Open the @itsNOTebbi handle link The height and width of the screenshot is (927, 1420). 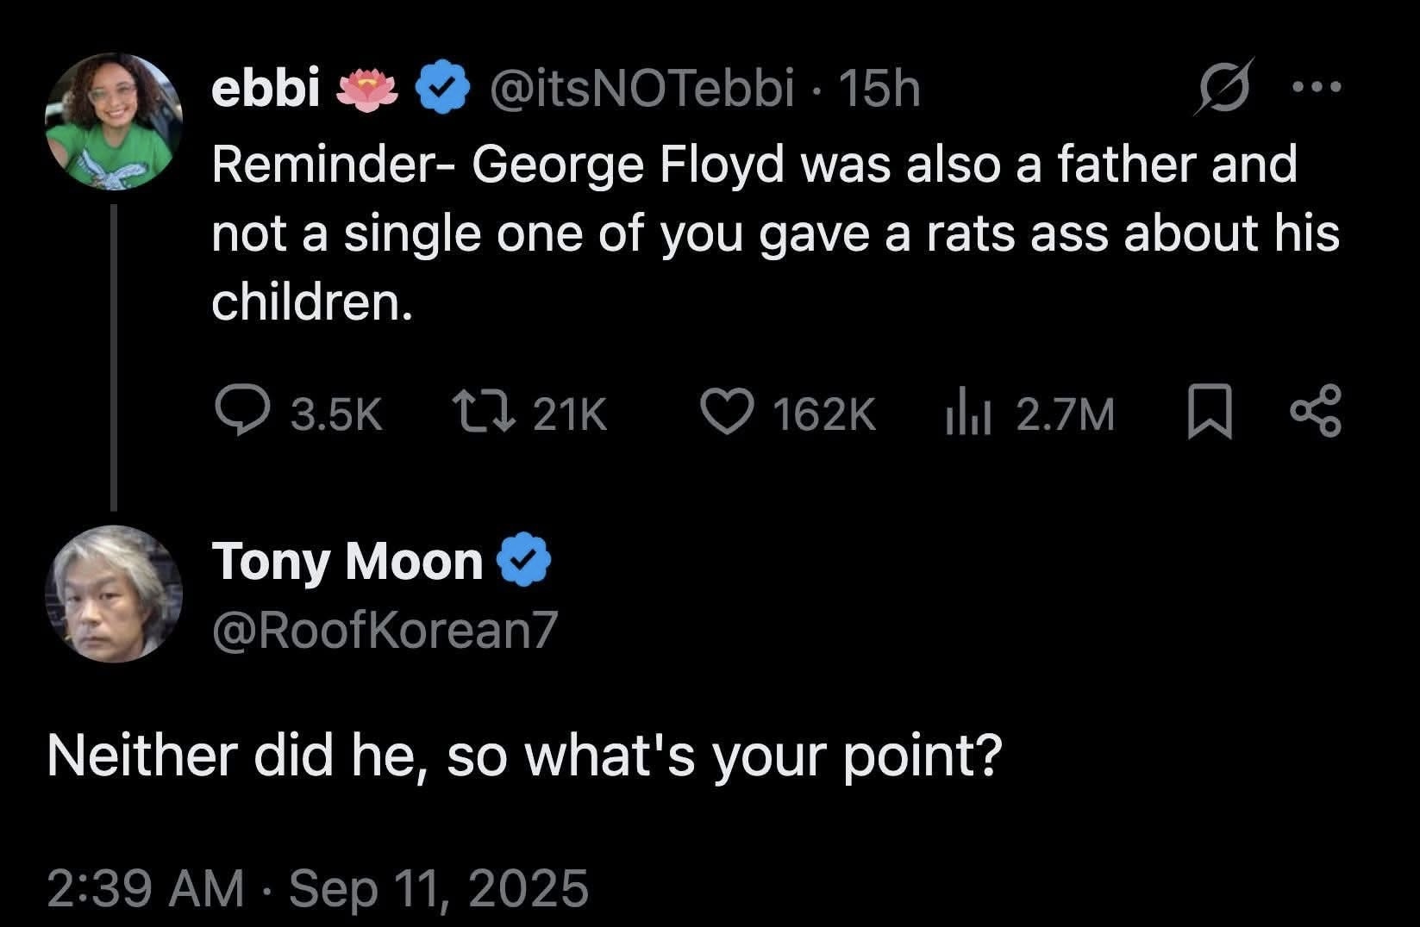click(642, 88)
